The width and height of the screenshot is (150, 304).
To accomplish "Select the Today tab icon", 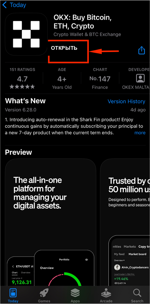I will (13, 293).
